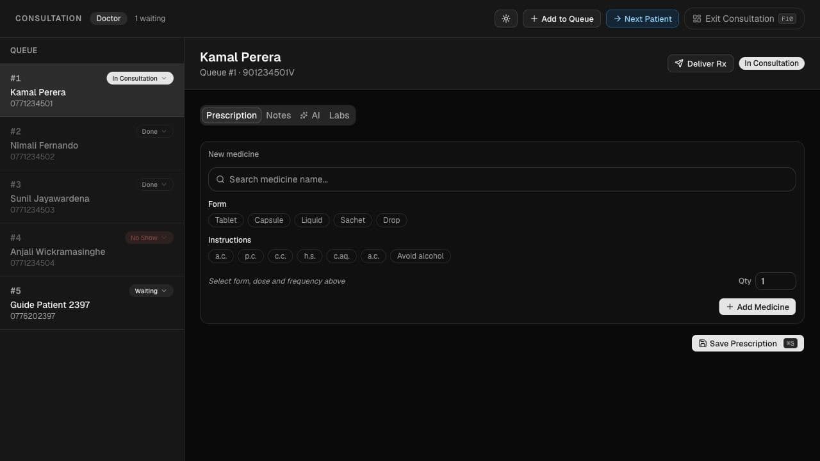Open status dropdown for Kamal Perera
820x461 pixels.
pyautogui.click(x=140, y=78)
